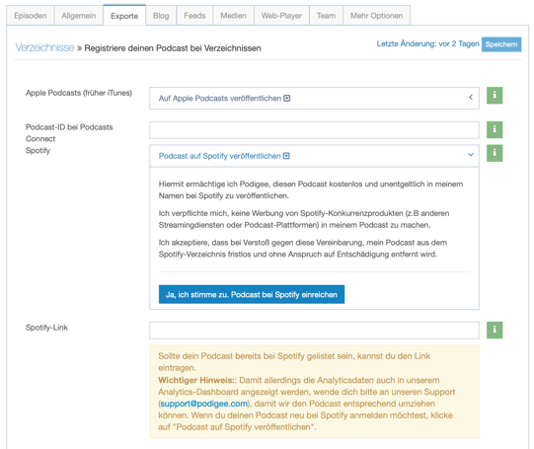Open info icon for Apple Podcasts row
The image size is (534, 449).
click(x=495, y=96)
